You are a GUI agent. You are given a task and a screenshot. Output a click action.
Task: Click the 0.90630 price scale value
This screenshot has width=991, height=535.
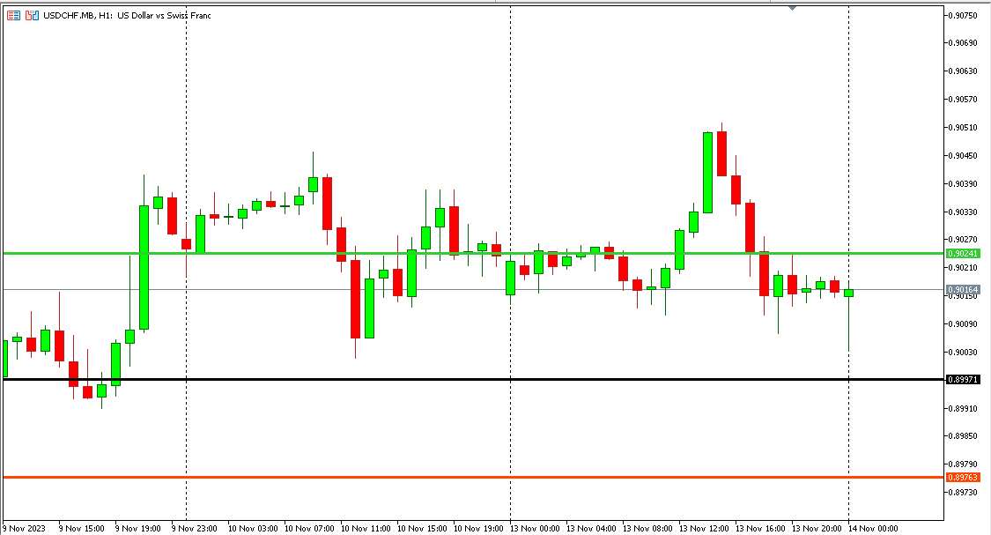(x=963, y=71)
